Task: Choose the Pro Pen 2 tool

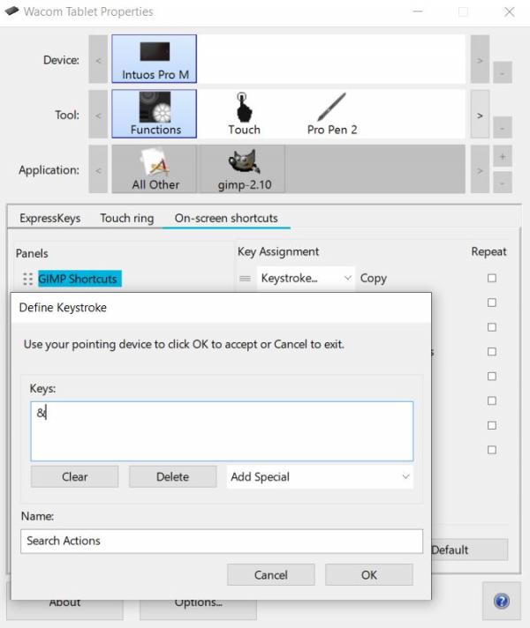Action: [332, 114]
